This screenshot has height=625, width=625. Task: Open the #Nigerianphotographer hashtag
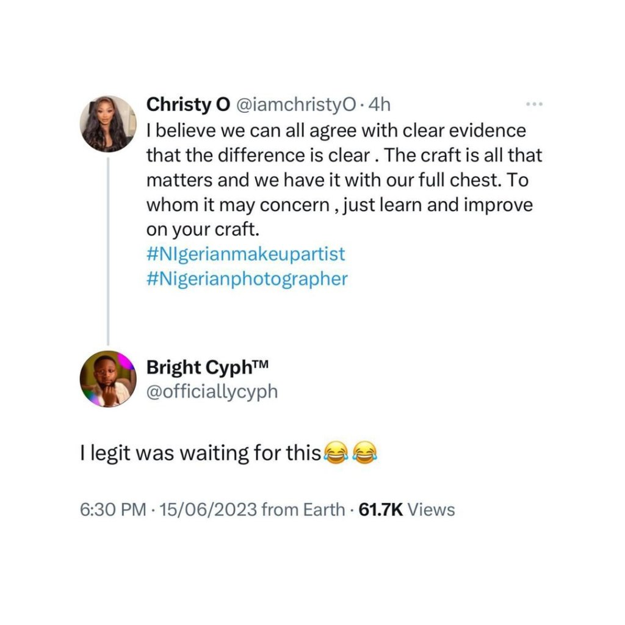click(x=247, y=278)
